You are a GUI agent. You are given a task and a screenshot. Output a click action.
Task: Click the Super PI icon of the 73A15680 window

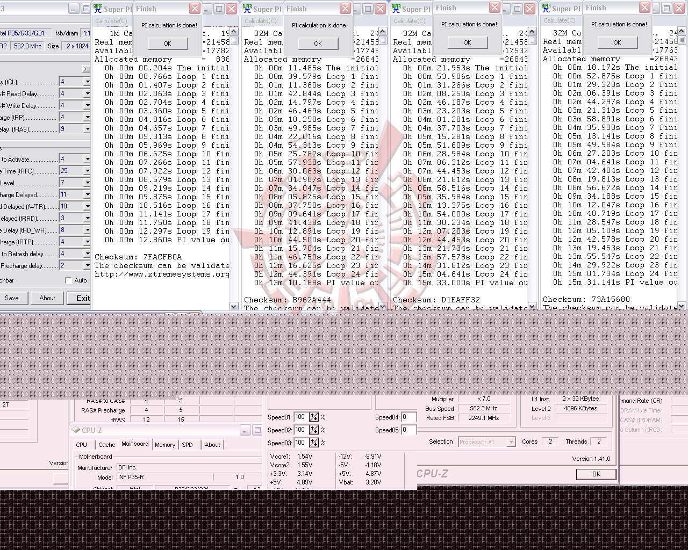[546, 8]
